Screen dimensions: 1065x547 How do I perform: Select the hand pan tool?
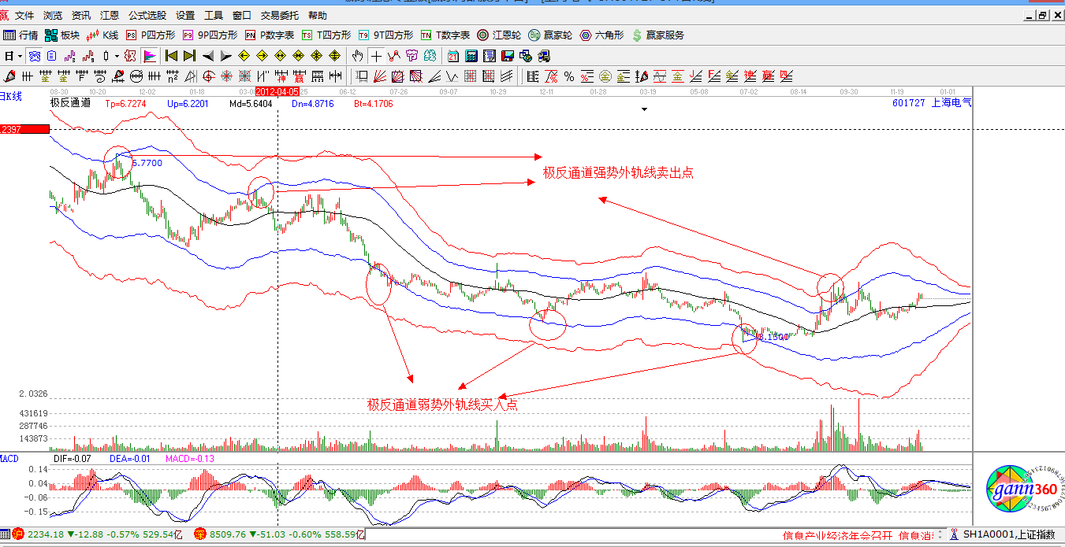(x=357, y=56)
